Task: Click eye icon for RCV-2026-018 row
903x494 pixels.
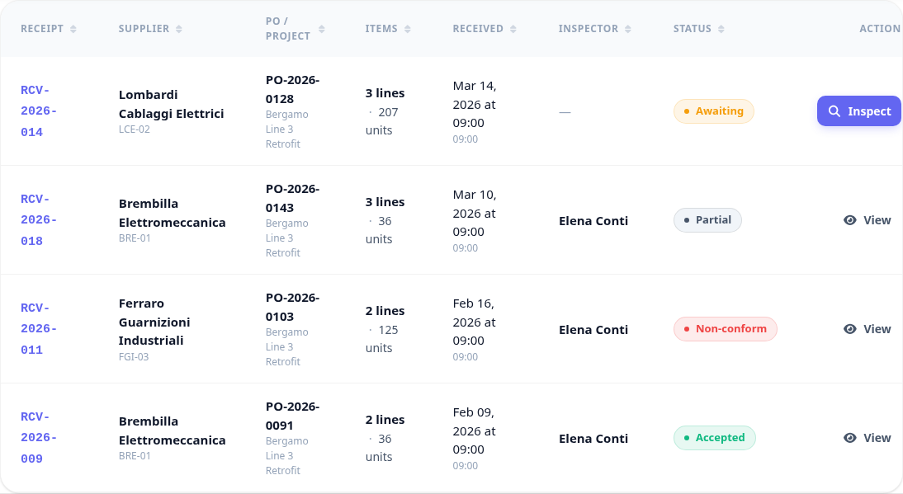Action: (x=850, y=220)
